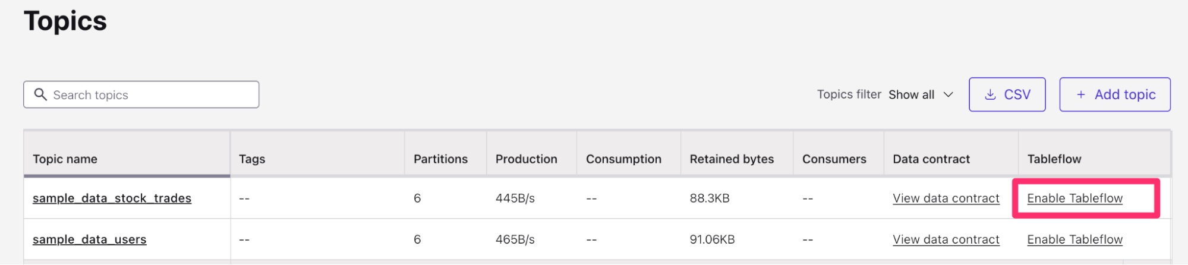The height and width of the screenshot is (265, 1188).
Task: Enable Tableflow for sample_data_stock_trades
Action: 1074,198
